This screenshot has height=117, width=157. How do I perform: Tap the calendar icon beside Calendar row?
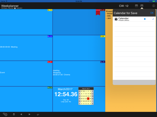point(116,19)
